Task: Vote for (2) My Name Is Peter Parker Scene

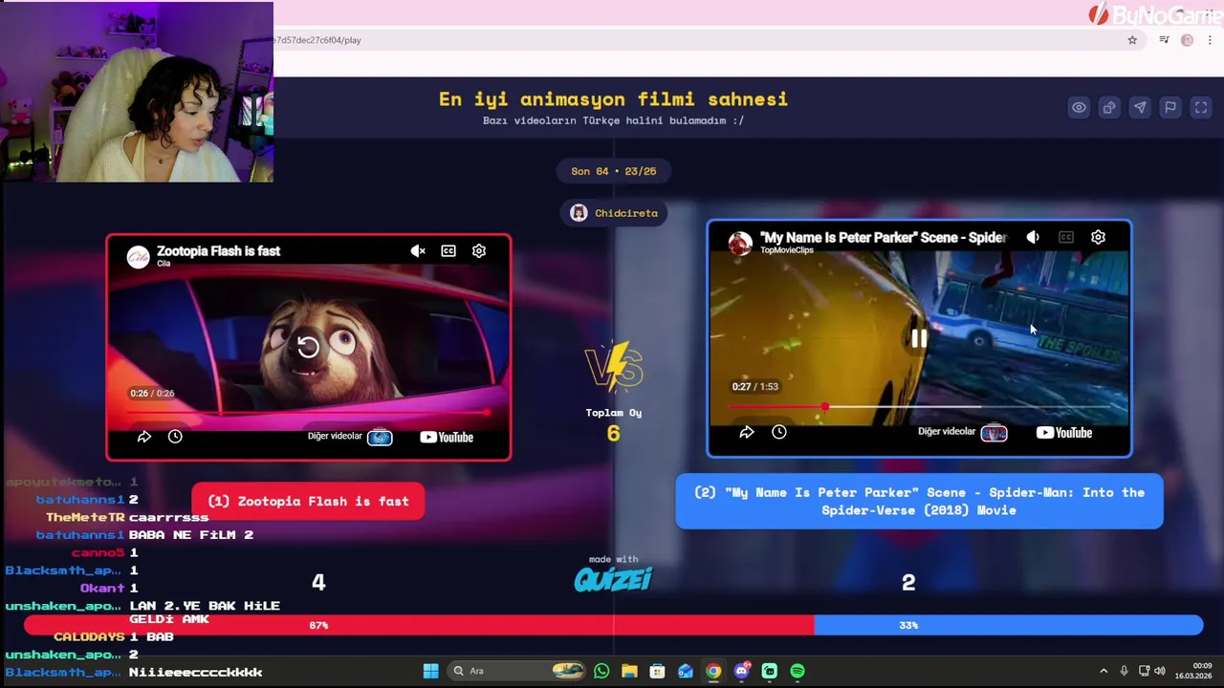Action: (x=919, y=501)
